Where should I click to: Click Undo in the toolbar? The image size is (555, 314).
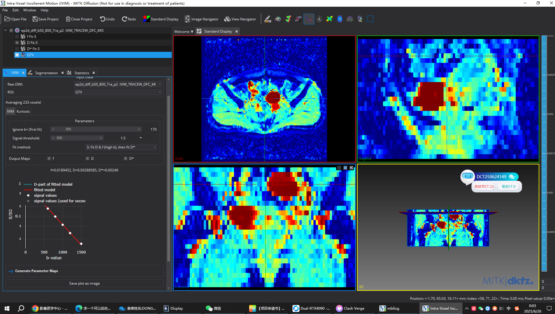(107, 19)
